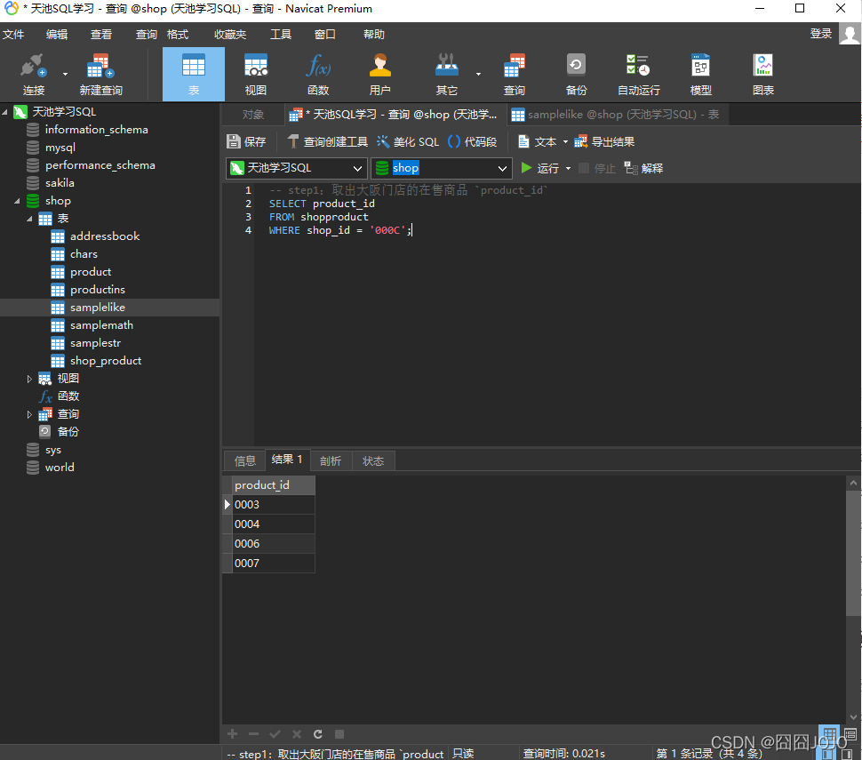862x760 pixels.
Task: Select the samplemath table
Action: tap(101, 325)
